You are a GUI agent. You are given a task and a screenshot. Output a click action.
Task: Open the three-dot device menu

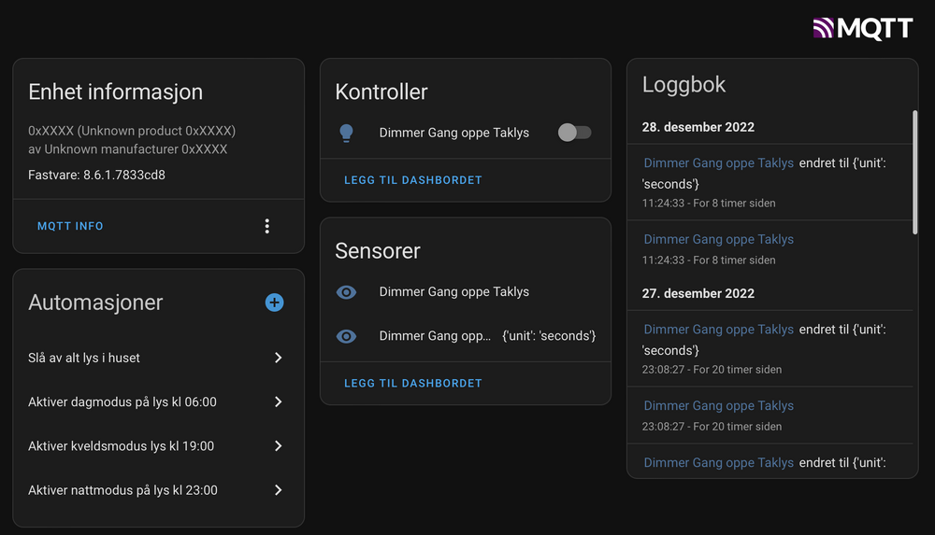click(267, 226)
